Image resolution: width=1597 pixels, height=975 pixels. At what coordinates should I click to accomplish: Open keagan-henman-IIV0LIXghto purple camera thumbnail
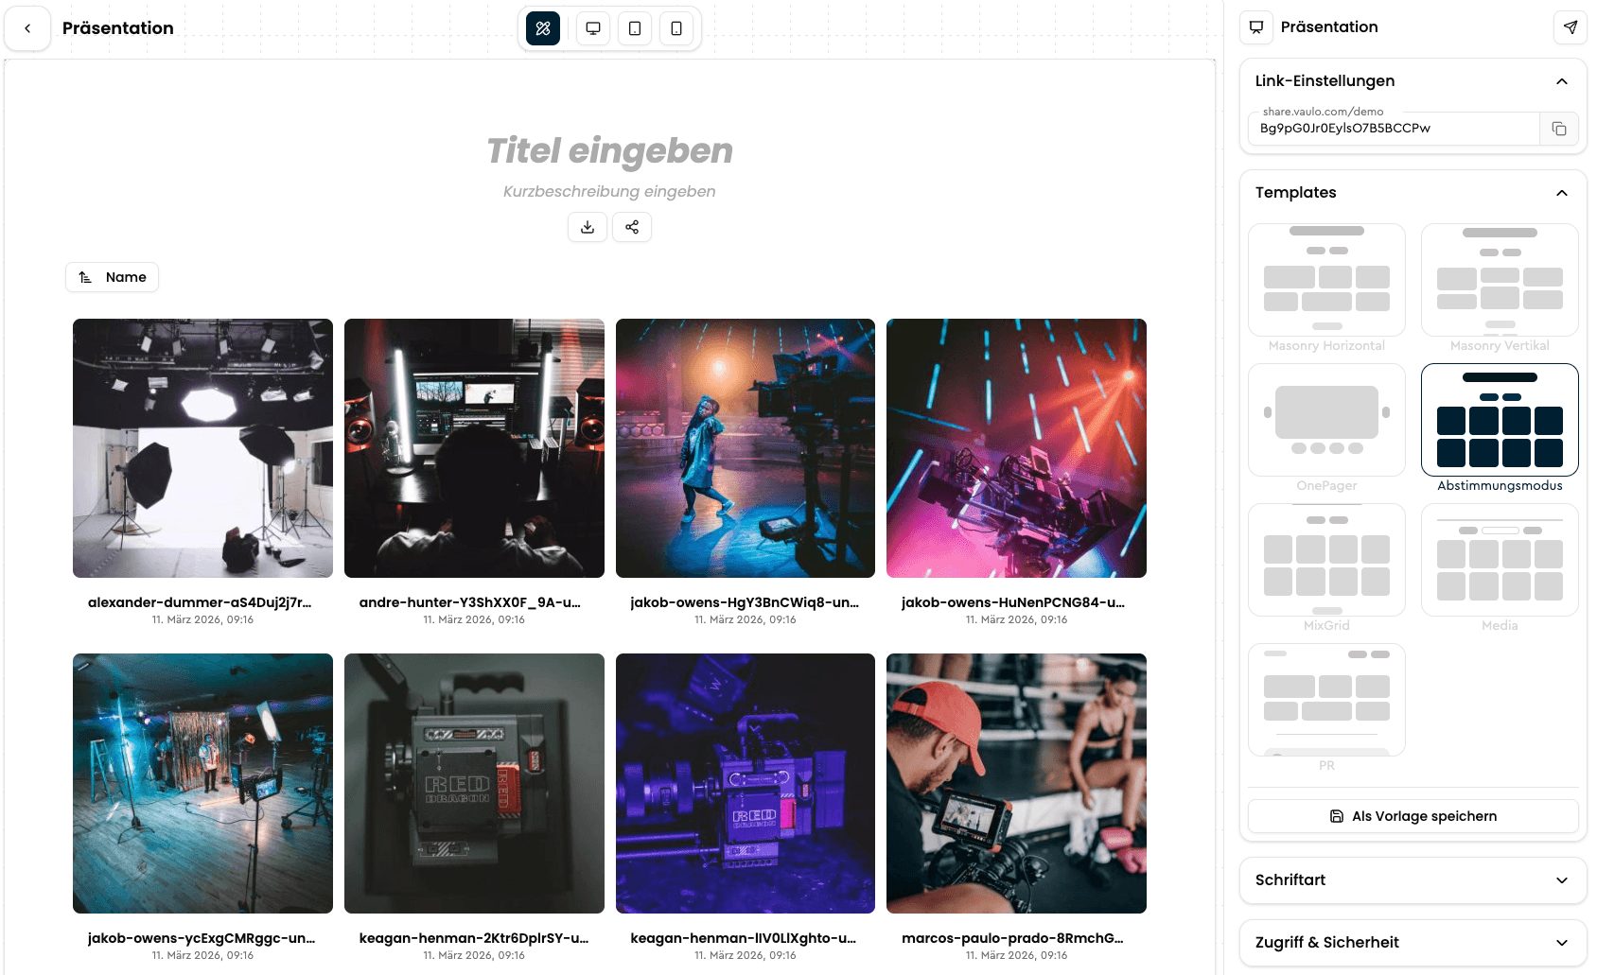[746, 783]
